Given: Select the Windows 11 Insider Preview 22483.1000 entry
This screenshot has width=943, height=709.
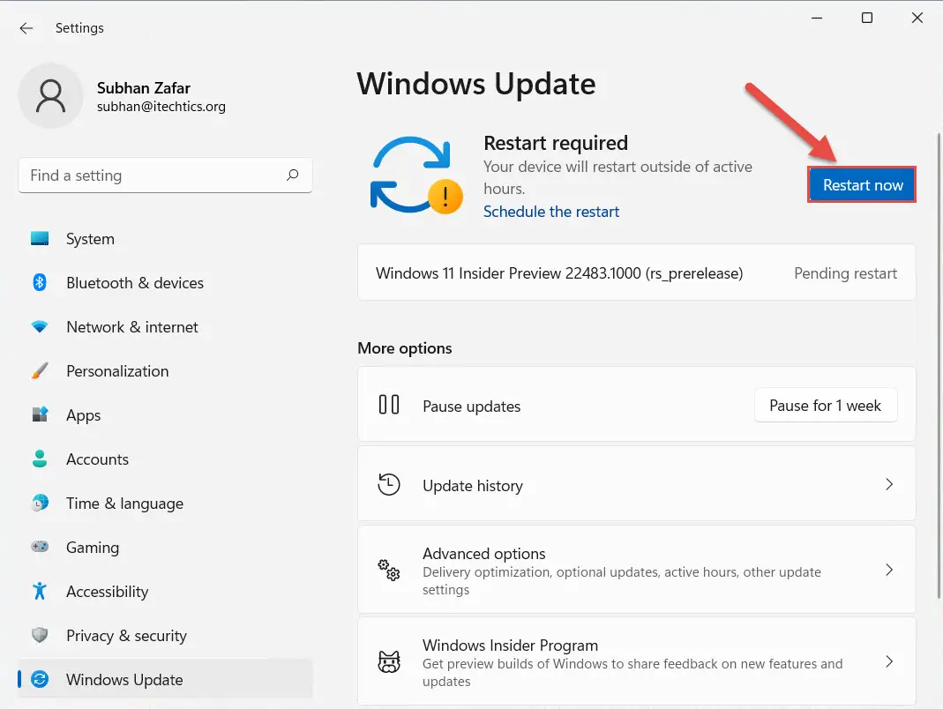Looking at the screenshot, I should pyautogui.click(x=636, y=272).
